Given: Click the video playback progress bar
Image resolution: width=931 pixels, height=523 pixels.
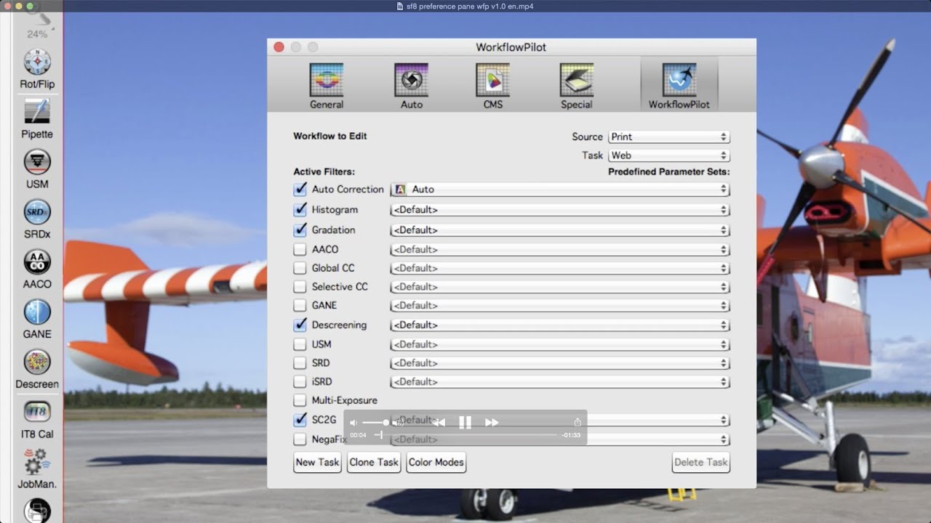Looking at the screenshot, I should (465, 435).
